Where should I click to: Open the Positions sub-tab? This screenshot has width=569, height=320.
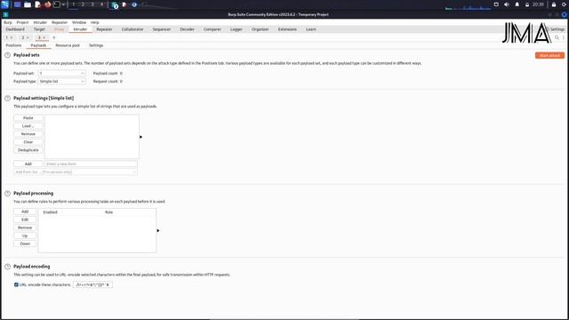[14, 45]
